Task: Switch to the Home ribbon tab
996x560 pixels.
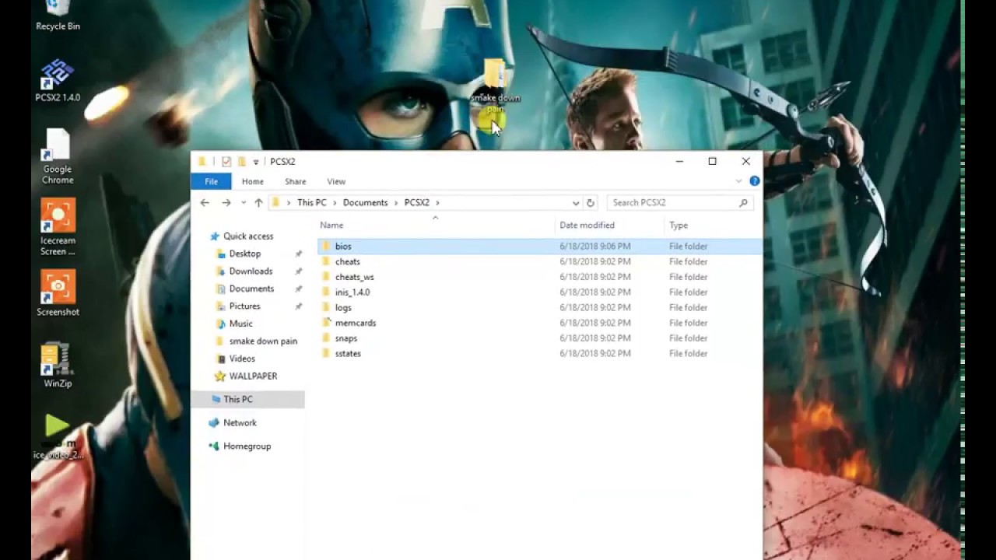Action: [x=252, y=181]
